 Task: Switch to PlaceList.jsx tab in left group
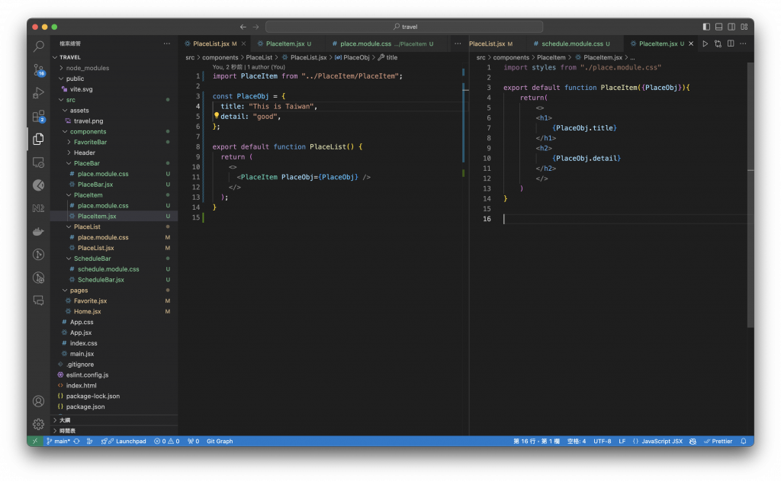211,43
